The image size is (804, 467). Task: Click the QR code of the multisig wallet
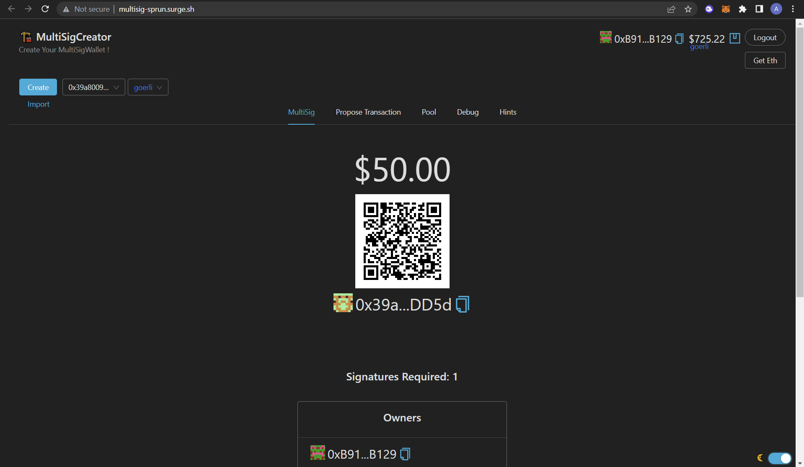point(402,241)
